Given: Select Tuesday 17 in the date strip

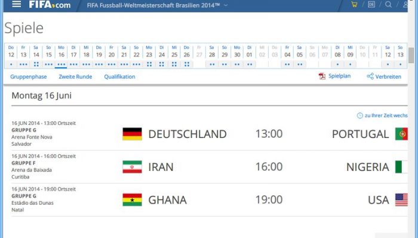Looking at the screenshot, I should (73, 55).
